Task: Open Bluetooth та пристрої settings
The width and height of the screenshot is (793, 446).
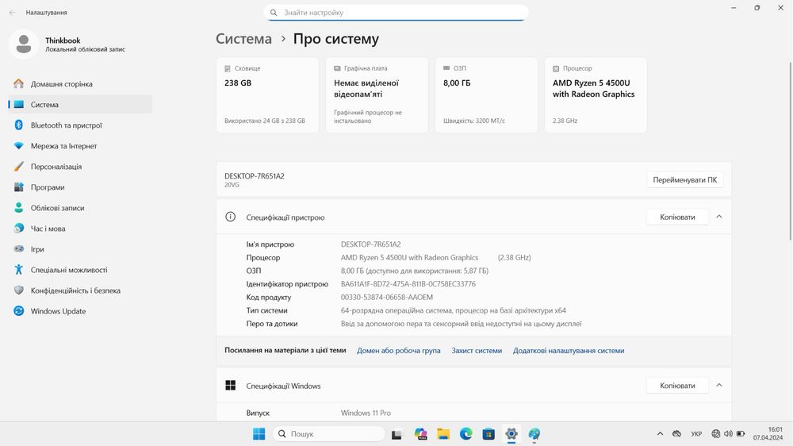Action: coord(80,125)
